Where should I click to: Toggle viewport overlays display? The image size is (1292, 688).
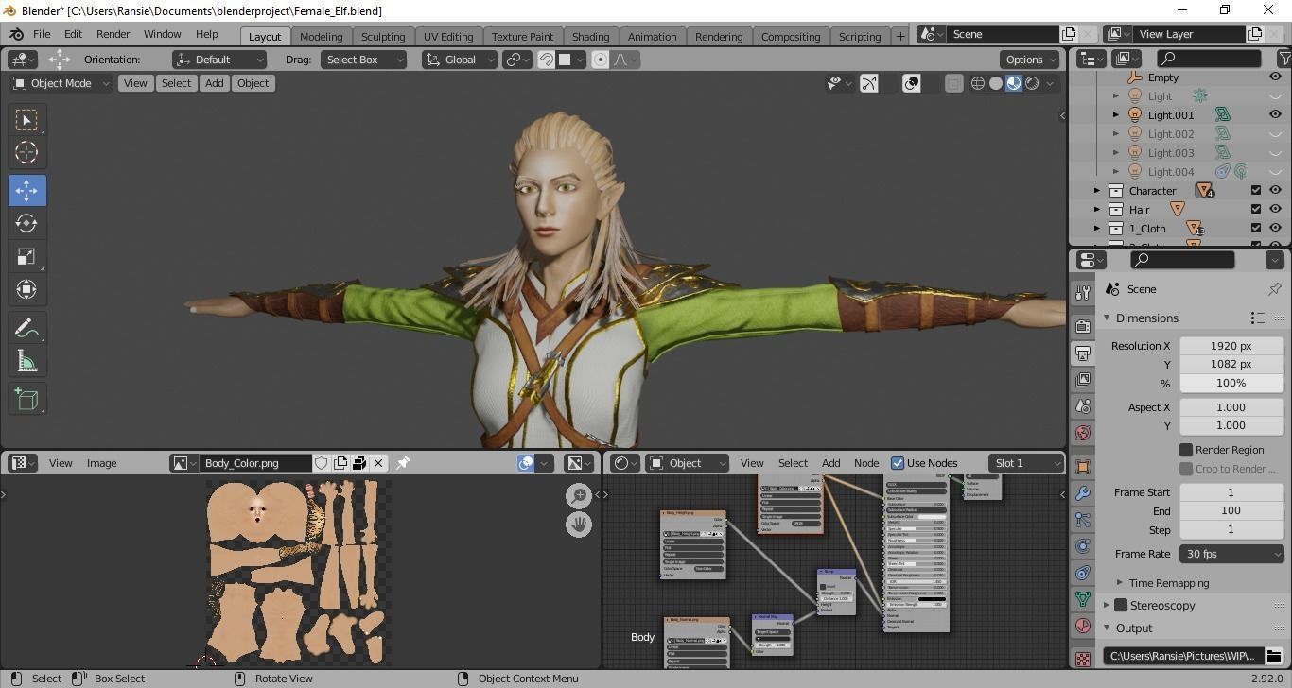click(x=911, y=83)
